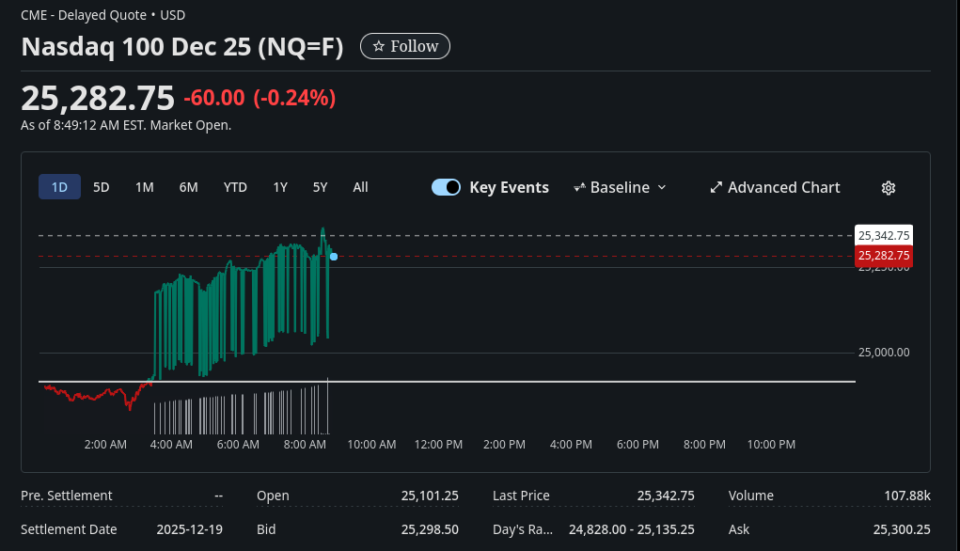Open chart settings gear icon

889,188
